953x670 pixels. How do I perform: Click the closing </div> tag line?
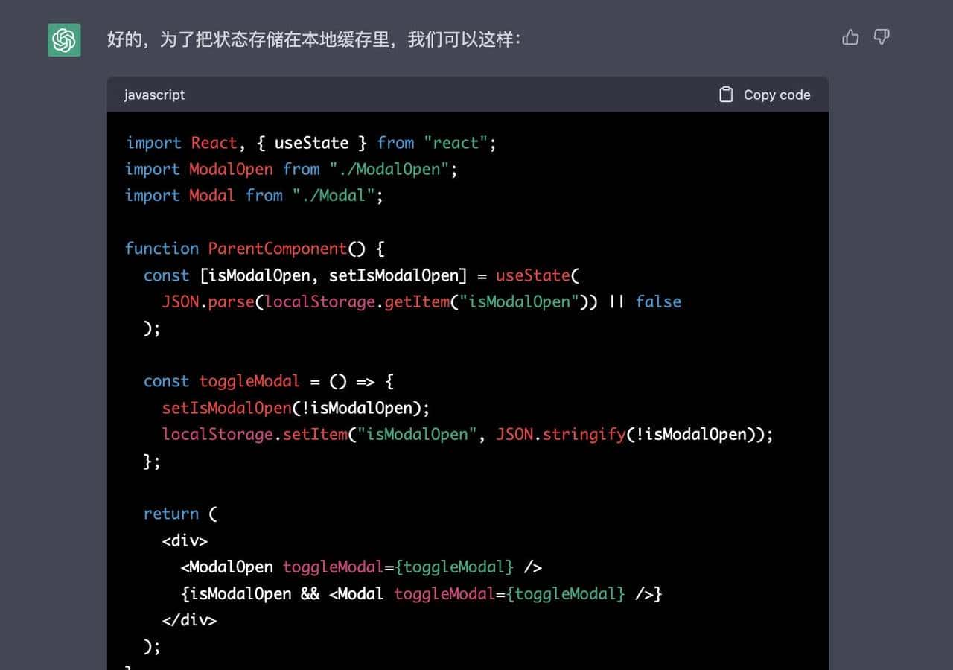tap(189, 619)
